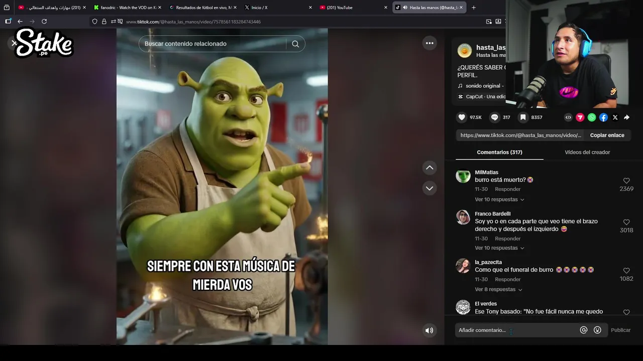
Task: Close the video viewer with the X
Action: point(14,43)
